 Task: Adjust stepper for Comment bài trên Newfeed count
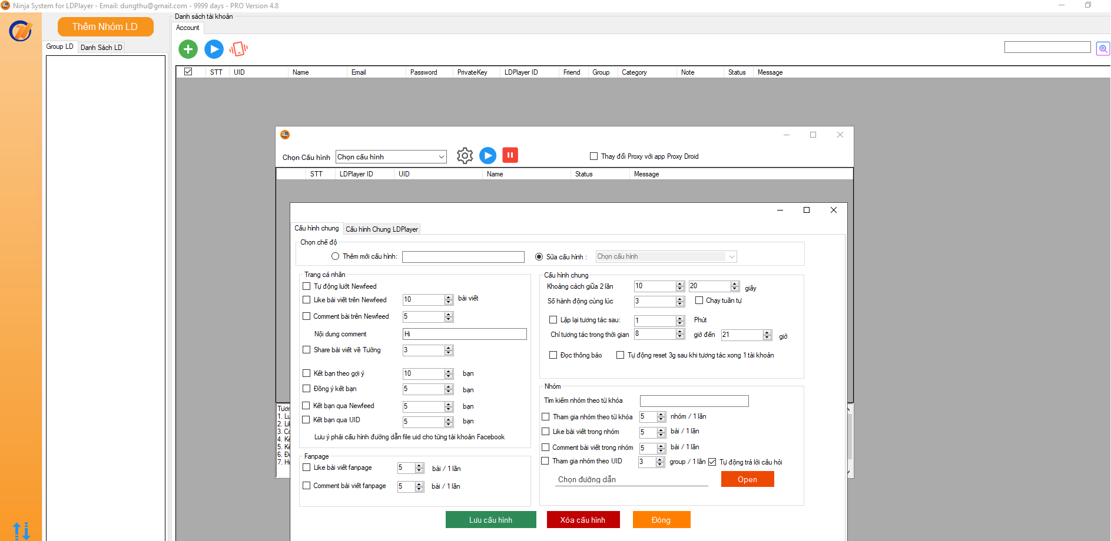(449, 317)
